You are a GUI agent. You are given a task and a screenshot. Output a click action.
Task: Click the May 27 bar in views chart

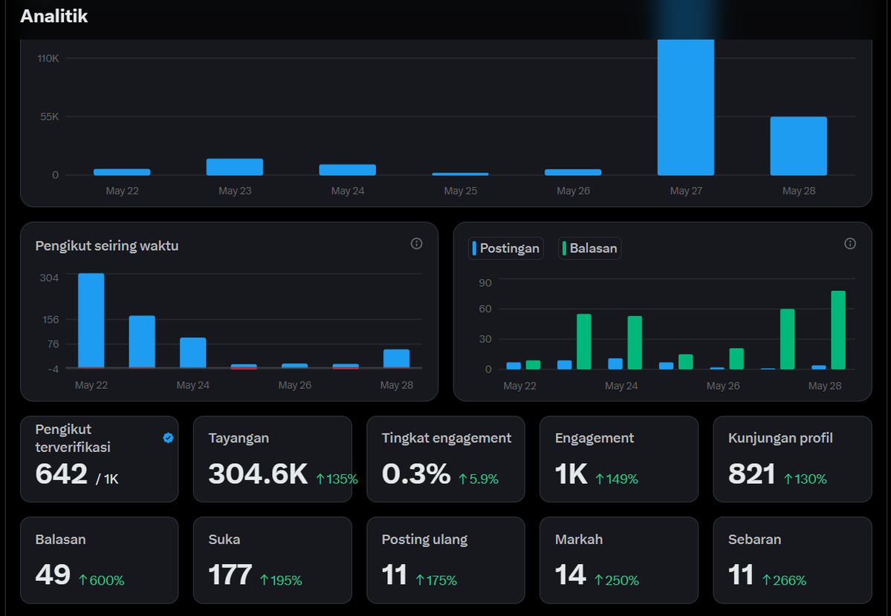[x=686, y=108]
